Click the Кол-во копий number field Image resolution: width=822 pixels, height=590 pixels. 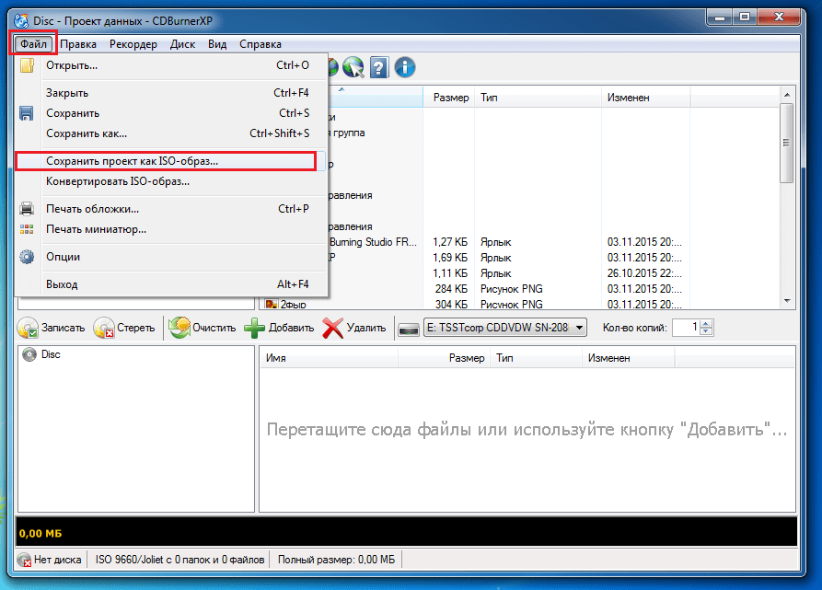pyautogui.click(x=687, y=328)
